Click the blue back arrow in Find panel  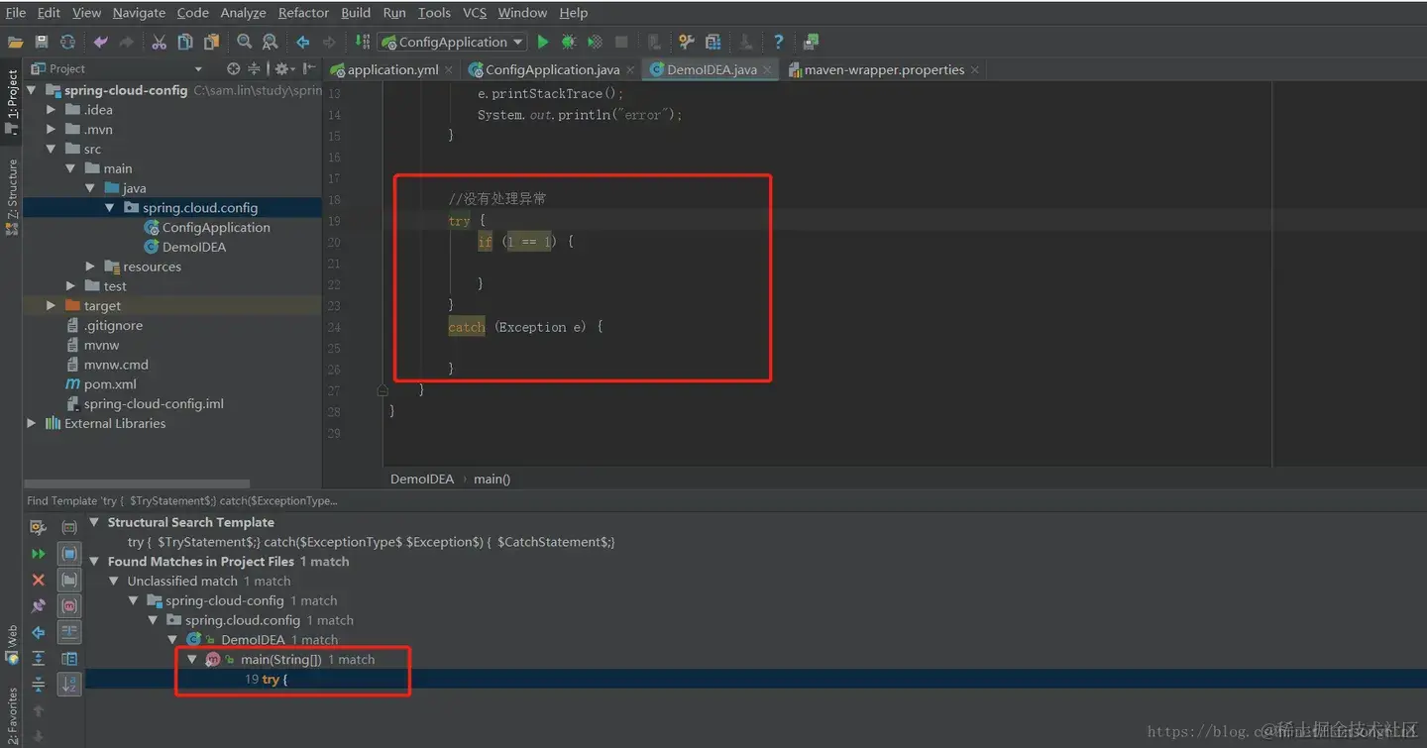(38, 632)
